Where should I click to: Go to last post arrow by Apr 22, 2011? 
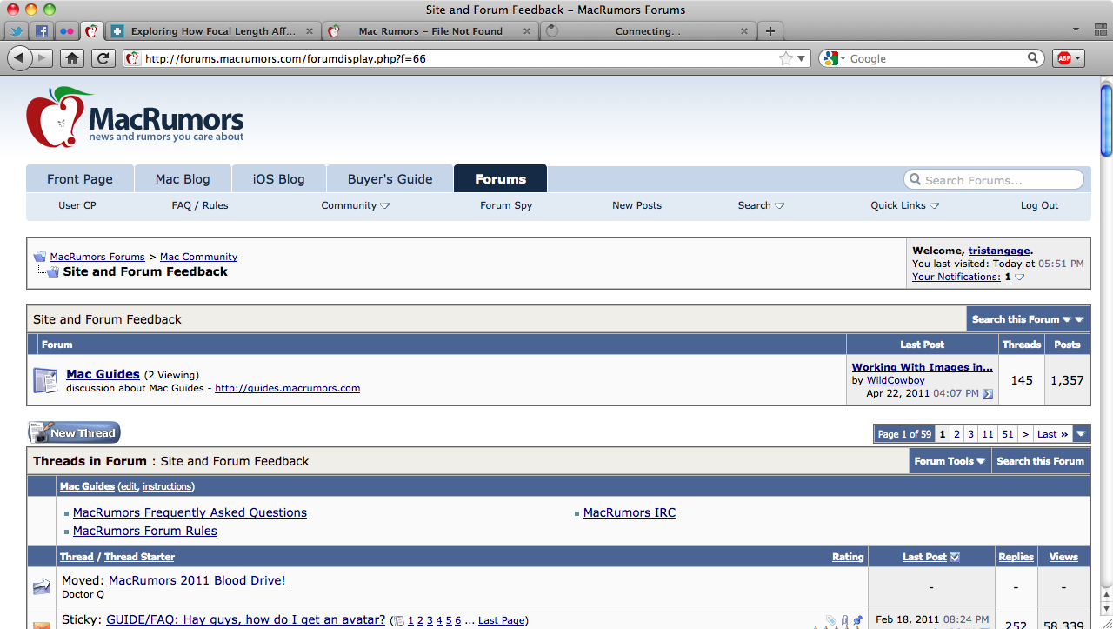pos(987,394)
